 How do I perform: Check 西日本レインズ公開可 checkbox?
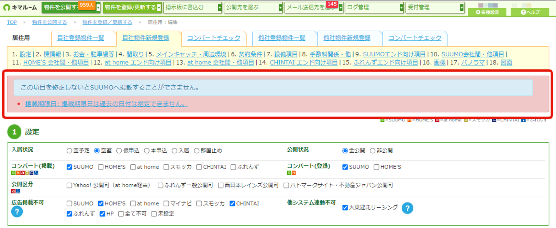[x=221, y=185]
